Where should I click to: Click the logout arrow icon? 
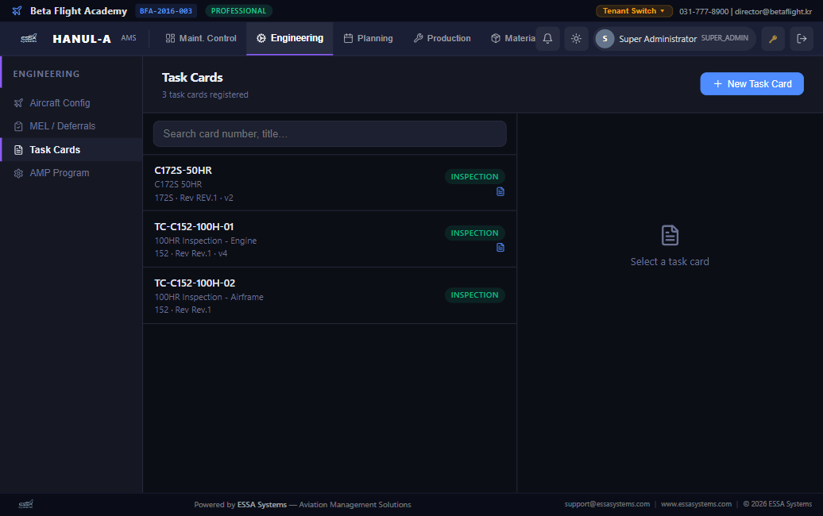click(802, 39)
